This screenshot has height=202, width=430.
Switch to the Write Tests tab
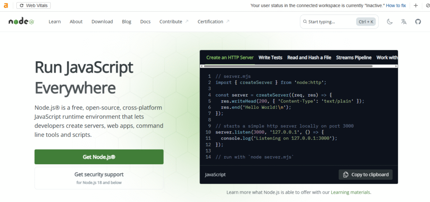pyautogui.click(x=270, y=58)
